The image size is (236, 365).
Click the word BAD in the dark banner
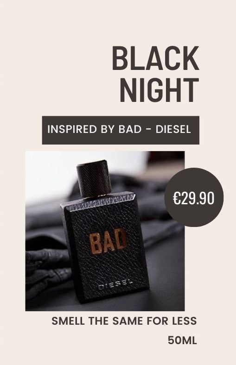(x=130, y=129)
